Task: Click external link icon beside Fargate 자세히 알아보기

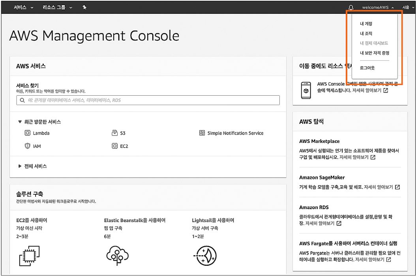Action: [388, 259]
